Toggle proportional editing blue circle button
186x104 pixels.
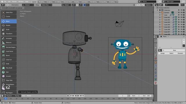[x=84, y=5]
